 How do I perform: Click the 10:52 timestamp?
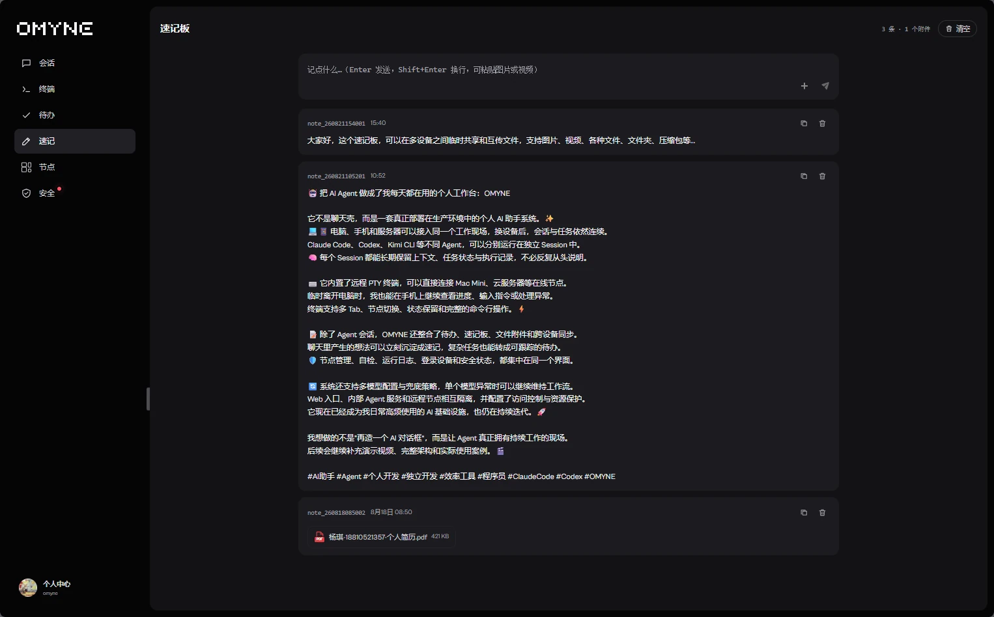point(378,176)
